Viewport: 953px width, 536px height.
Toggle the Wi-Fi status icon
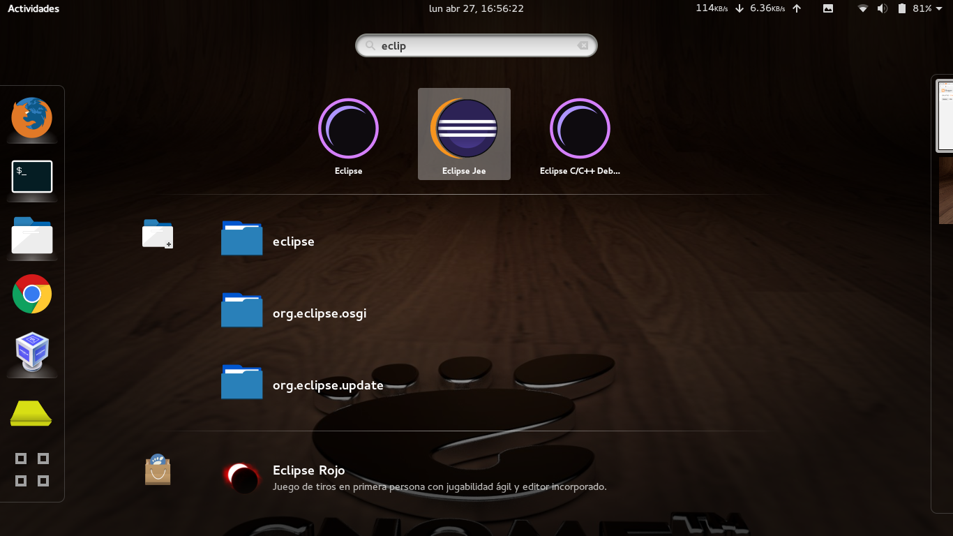click(862, 8)
